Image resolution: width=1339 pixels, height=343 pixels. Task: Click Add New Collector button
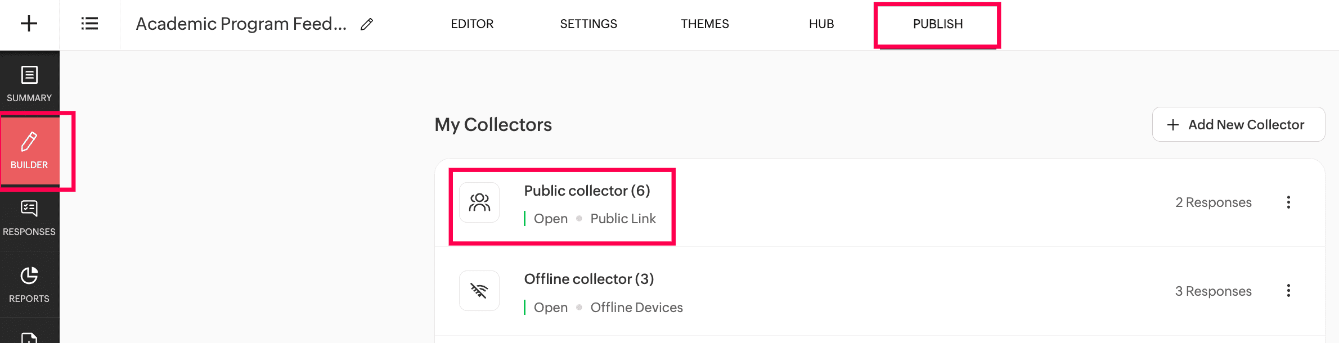(x=1238, y=124)
